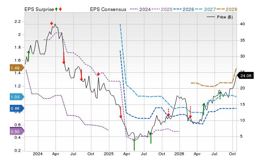This screenshot has height=156, width=261.
Task: Click the EPS Consensus legend title
Action: (x=108, y=9)
